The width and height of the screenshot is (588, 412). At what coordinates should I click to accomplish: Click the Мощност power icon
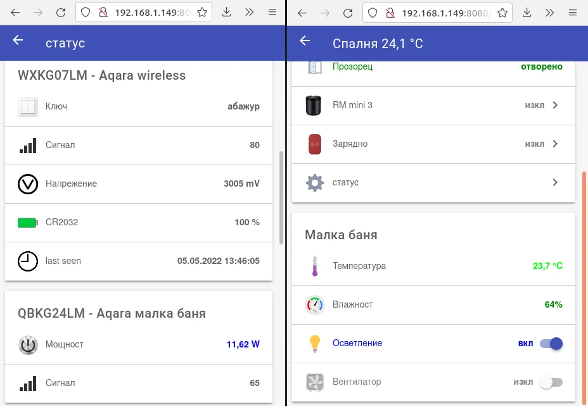point(28,344)
